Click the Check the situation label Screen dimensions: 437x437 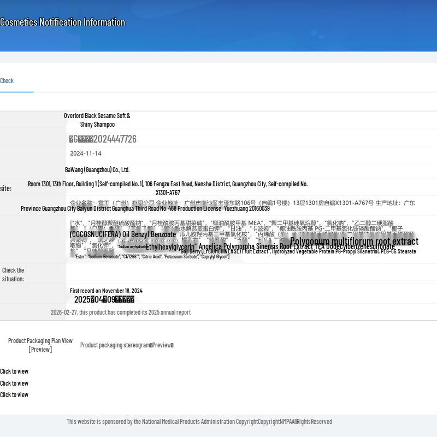(x=13, y=275)
